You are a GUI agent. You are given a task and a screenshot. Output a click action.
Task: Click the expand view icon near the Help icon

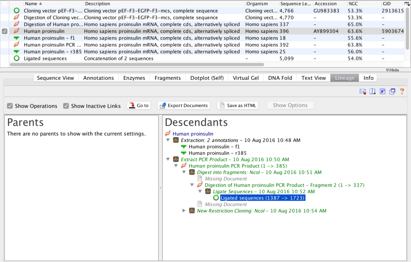(x=382, y=91)
